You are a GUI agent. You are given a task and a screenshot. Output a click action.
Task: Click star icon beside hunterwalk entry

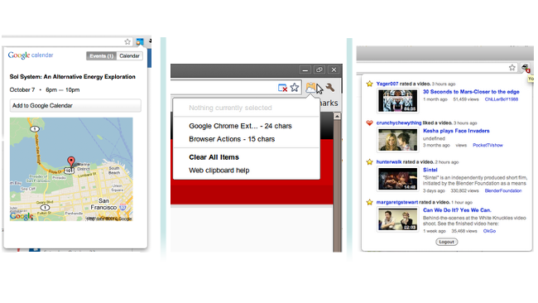tap(369, 162)
